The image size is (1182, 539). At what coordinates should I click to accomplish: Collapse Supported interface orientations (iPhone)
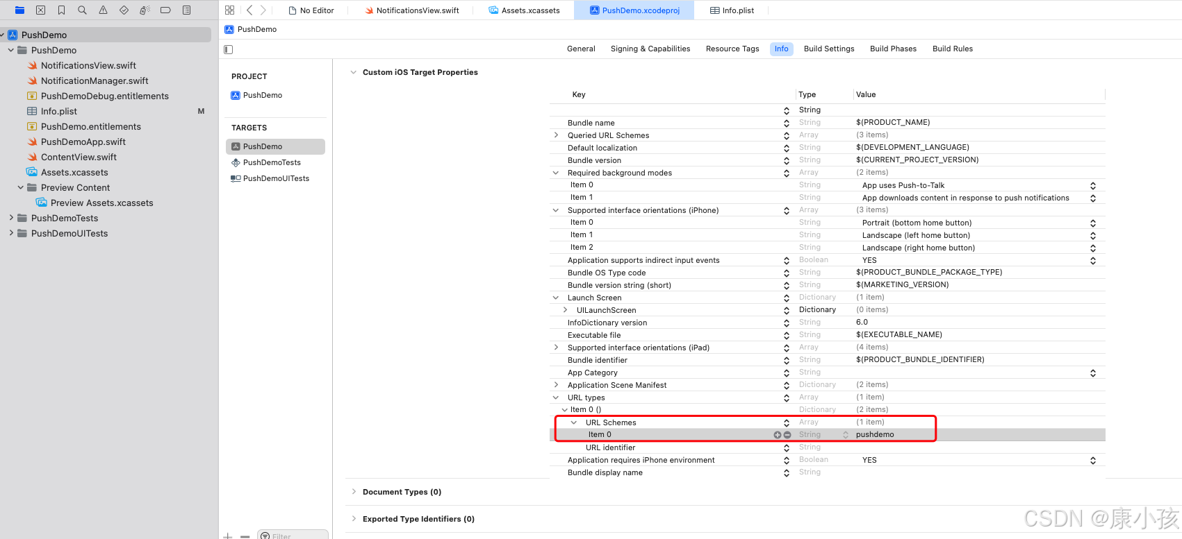tap(556, 210)
